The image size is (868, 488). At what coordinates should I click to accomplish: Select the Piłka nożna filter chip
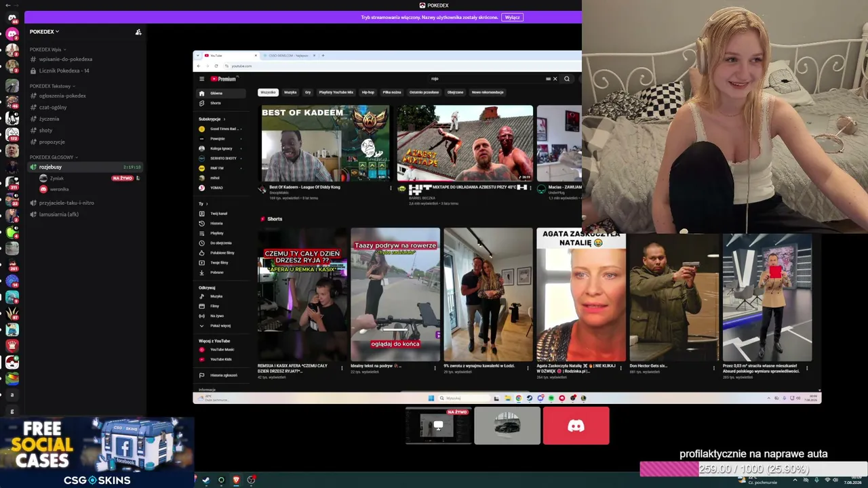pos(392,92)
